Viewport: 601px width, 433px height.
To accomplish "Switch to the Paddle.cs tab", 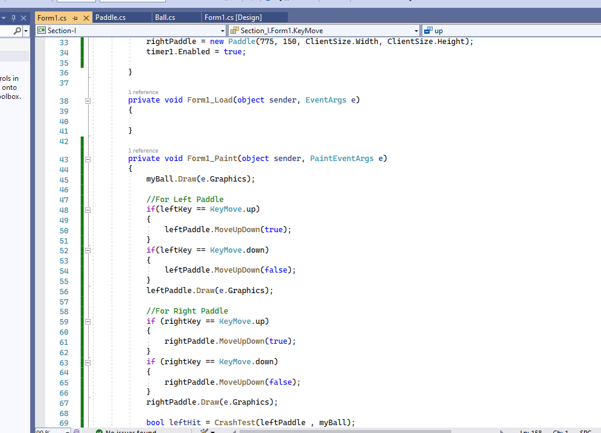I will point(110,17).
